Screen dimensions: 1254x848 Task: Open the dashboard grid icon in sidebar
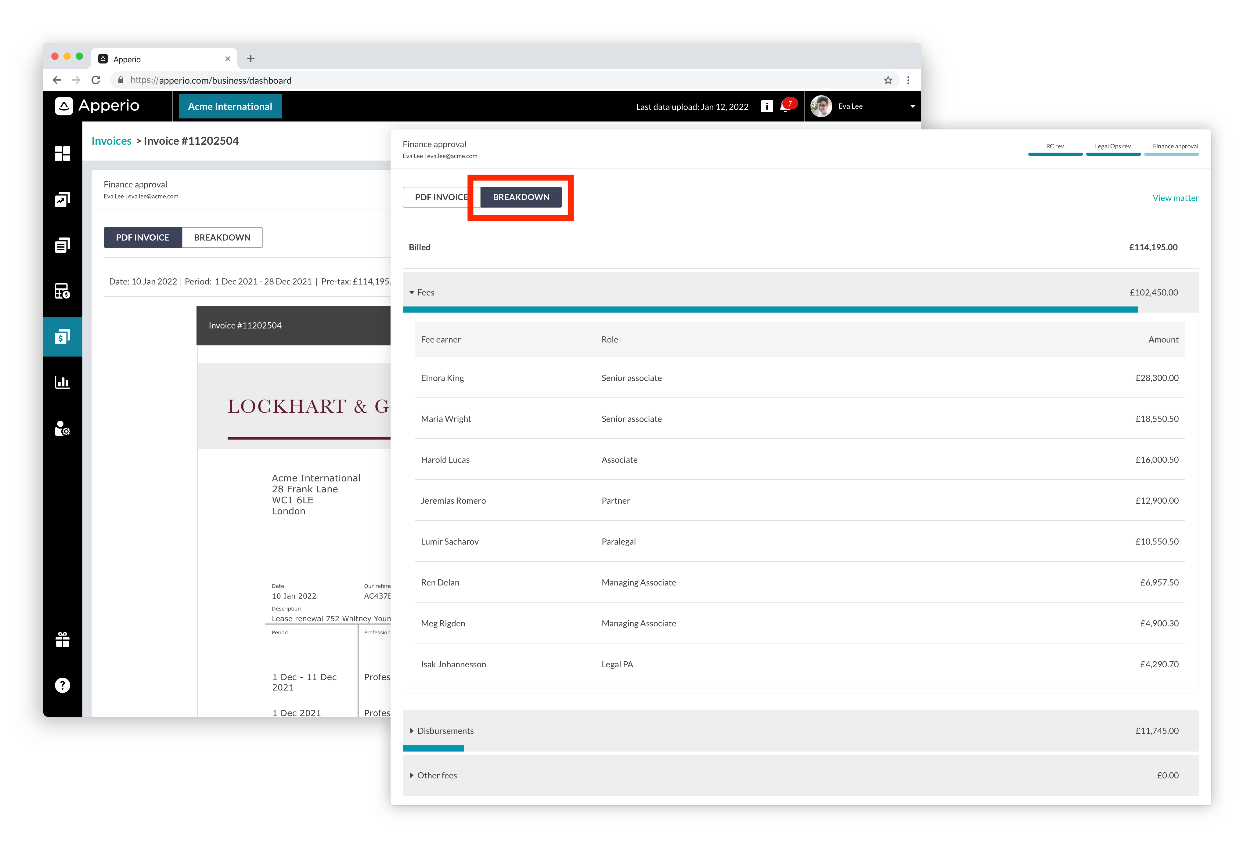pyautogui.click(x=63, y=154)
